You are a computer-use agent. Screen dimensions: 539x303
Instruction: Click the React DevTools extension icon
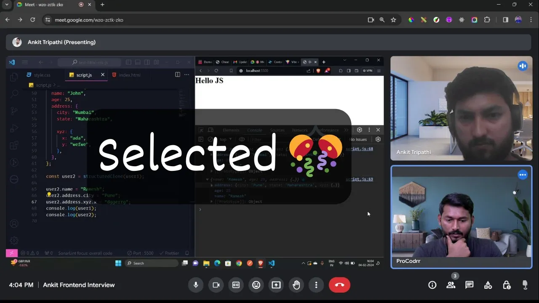pos(462,20)
